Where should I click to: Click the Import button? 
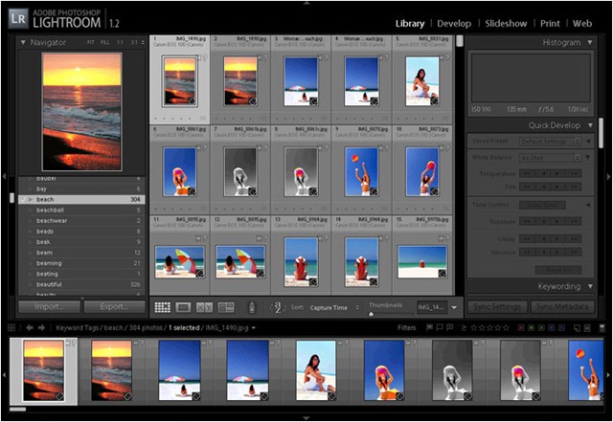coord(49,307)
